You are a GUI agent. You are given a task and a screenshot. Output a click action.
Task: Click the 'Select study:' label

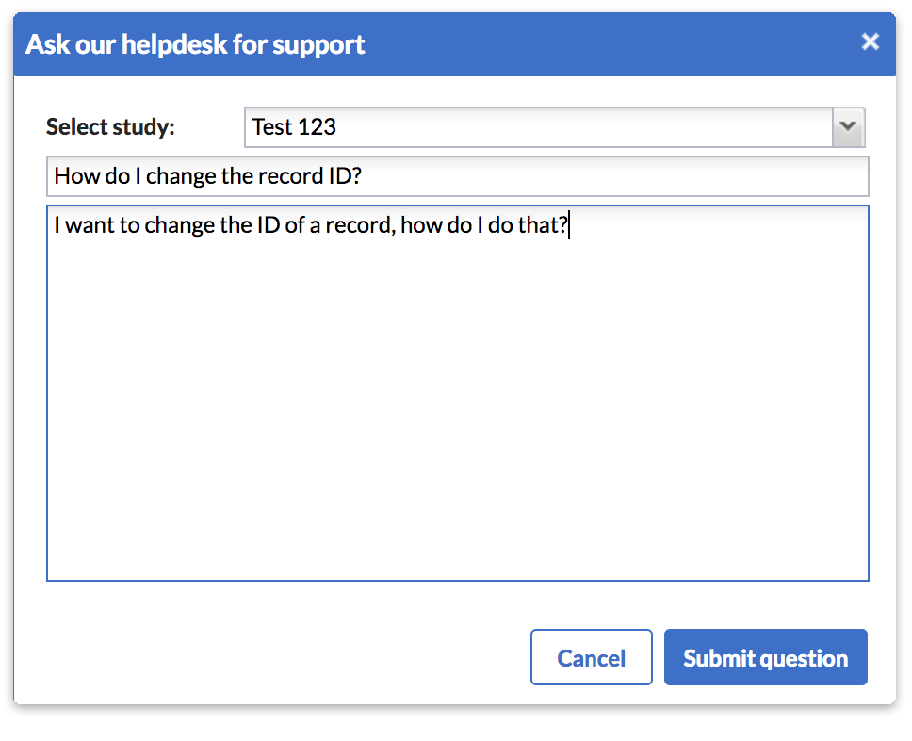tap(110, 127)
